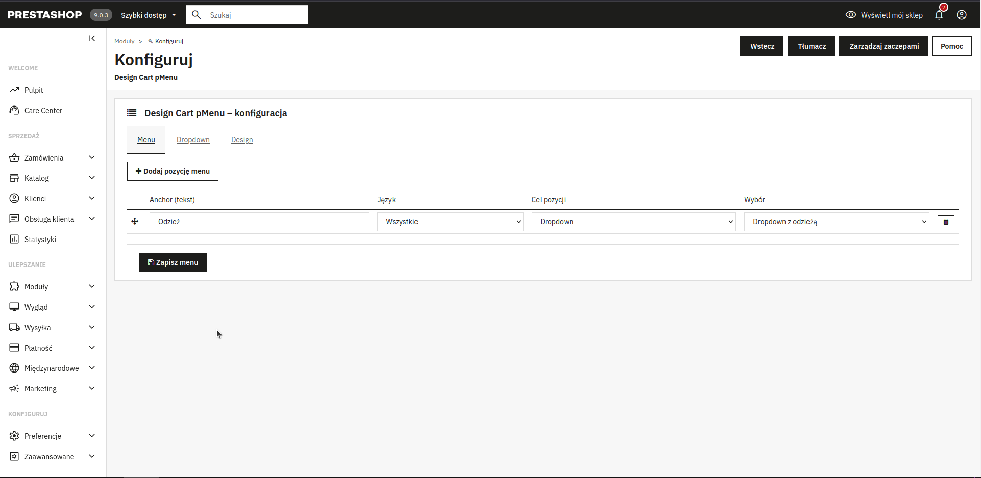Open the user profile avatar icon

[x=962, y=15]
